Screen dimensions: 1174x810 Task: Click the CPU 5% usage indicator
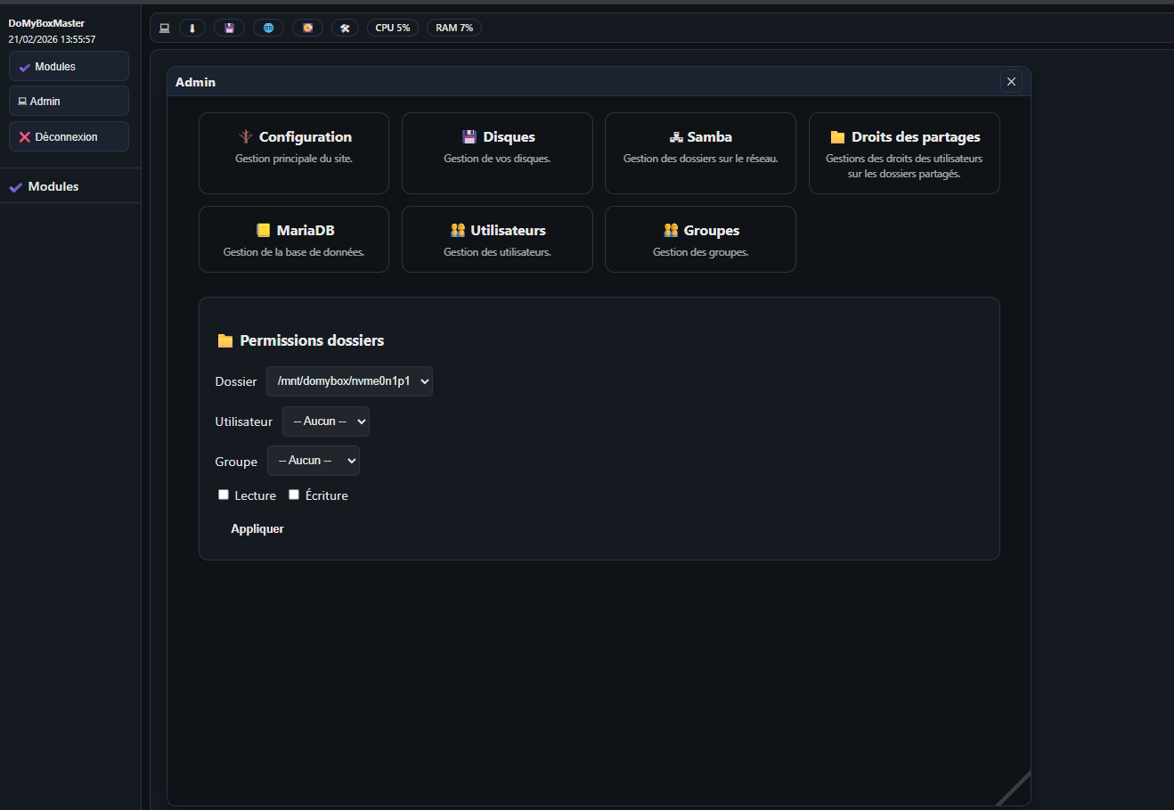click(x=393, y=28)
